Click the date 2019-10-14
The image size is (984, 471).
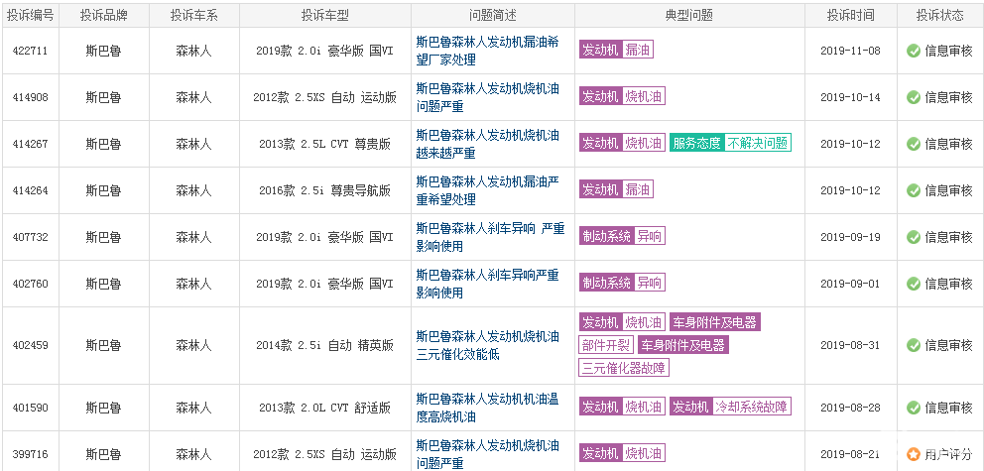850,98
